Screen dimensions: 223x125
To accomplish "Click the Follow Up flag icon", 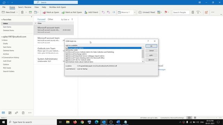I will pyautogui.click(x=166, y=12).
